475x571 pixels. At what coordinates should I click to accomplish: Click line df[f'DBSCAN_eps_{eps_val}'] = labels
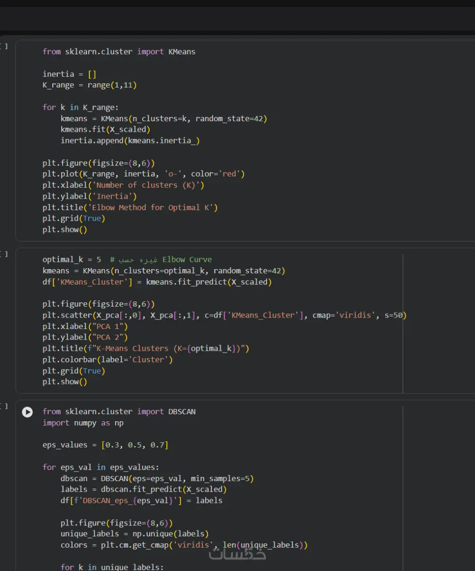point(142,500)
